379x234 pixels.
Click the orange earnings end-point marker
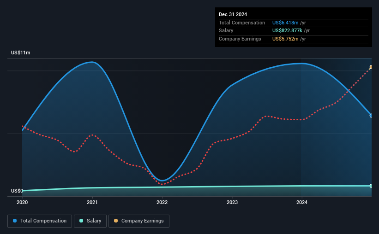tap(371, 67)
